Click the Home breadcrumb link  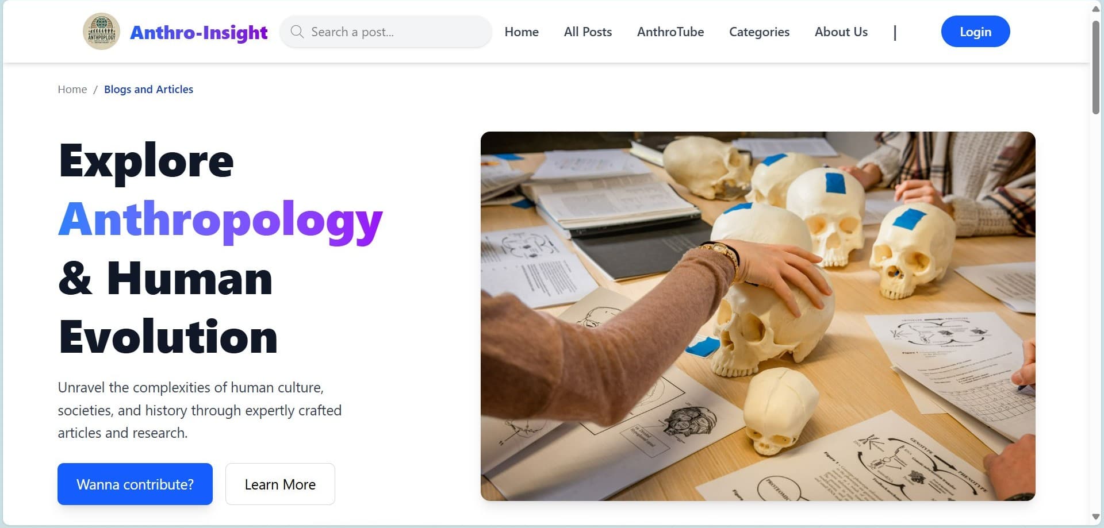coord(72,89)
